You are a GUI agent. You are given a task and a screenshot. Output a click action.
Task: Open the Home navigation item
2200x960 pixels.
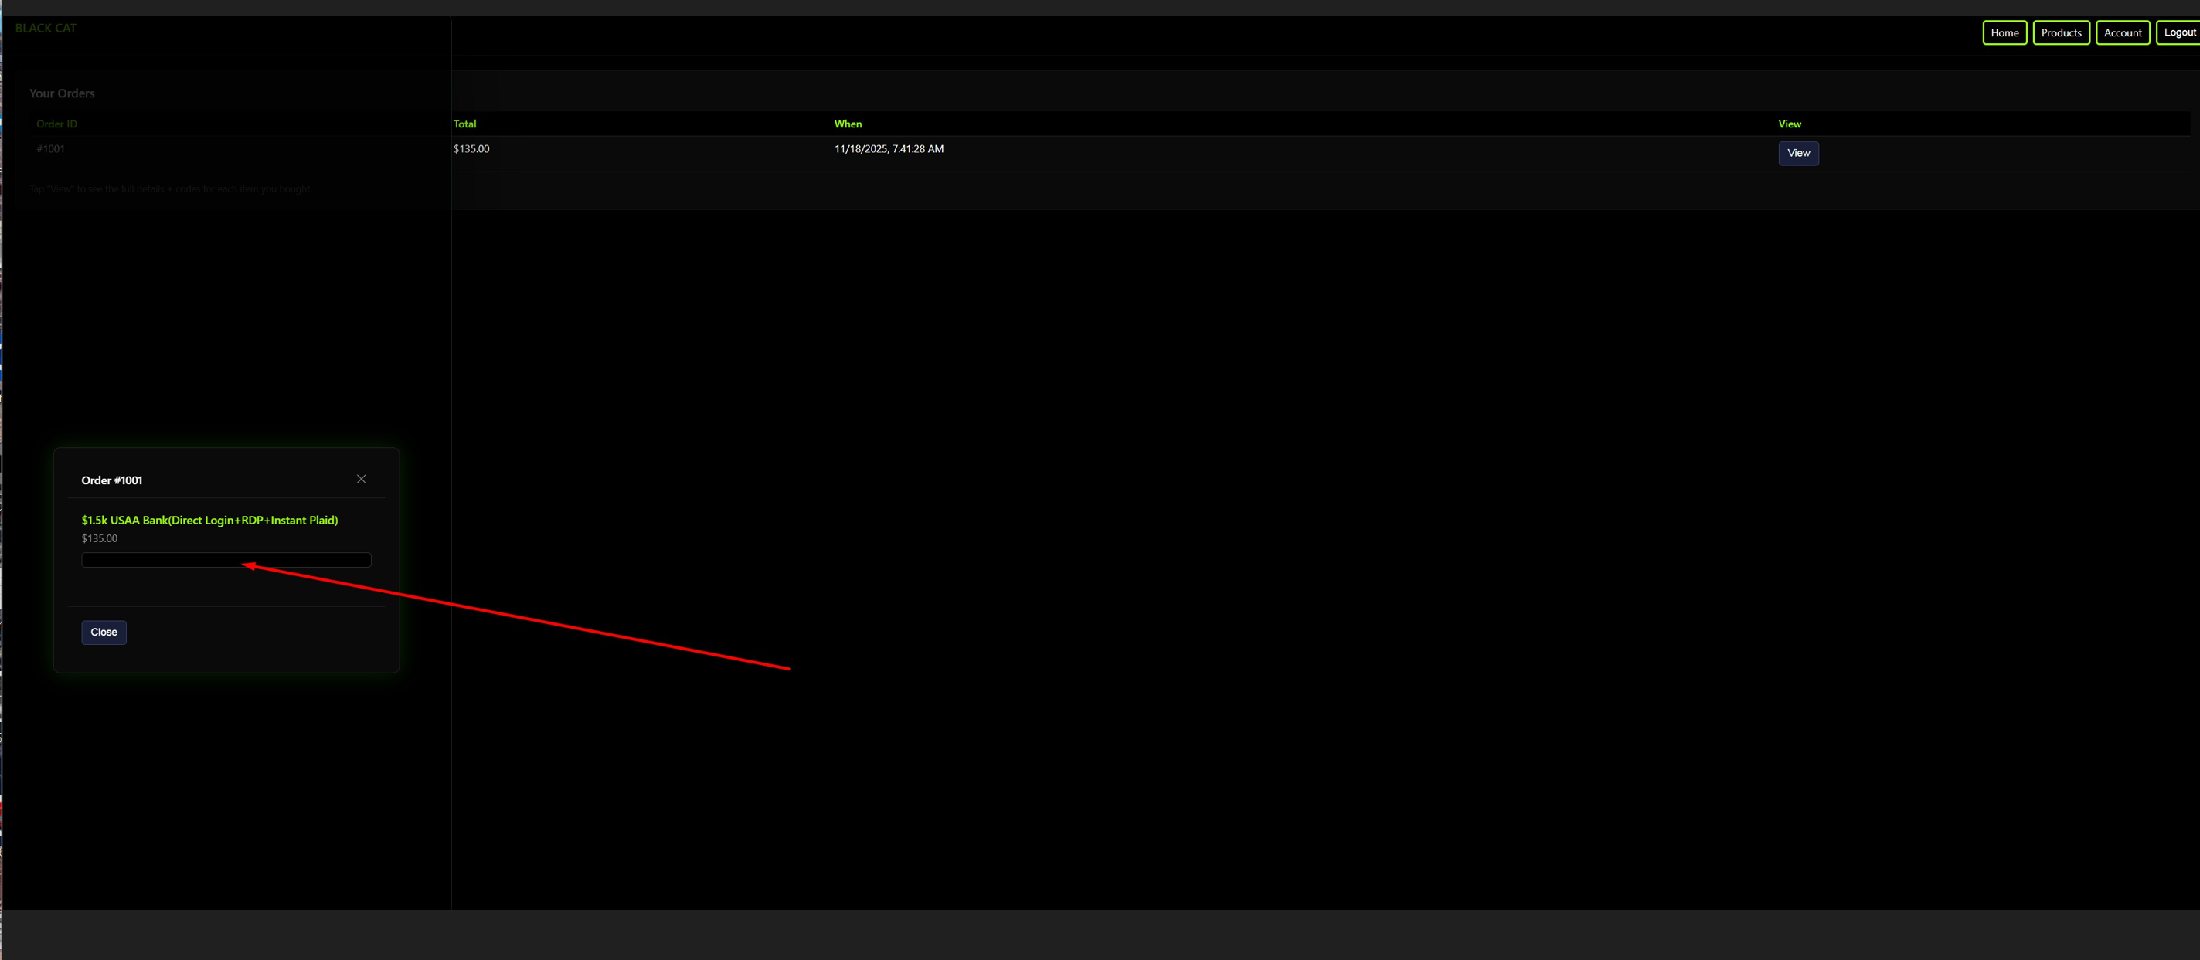tap(2004, 32)
